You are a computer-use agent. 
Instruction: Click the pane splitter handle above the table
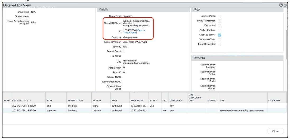[134, 92]
